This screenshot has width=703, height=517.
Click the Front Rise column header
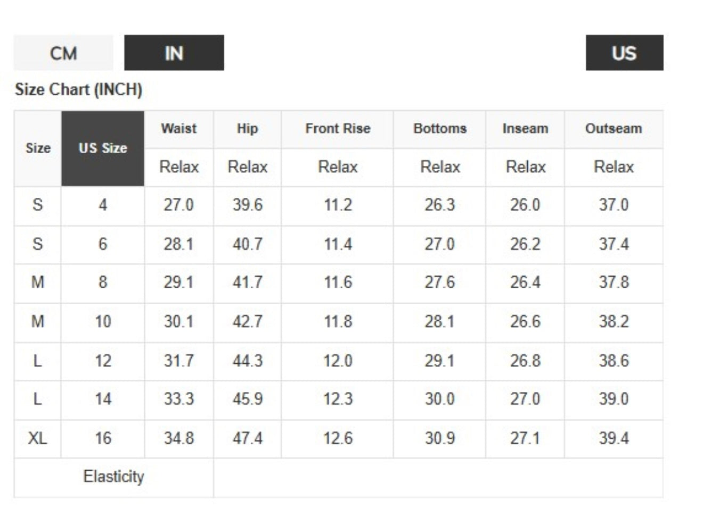[338, 129]
